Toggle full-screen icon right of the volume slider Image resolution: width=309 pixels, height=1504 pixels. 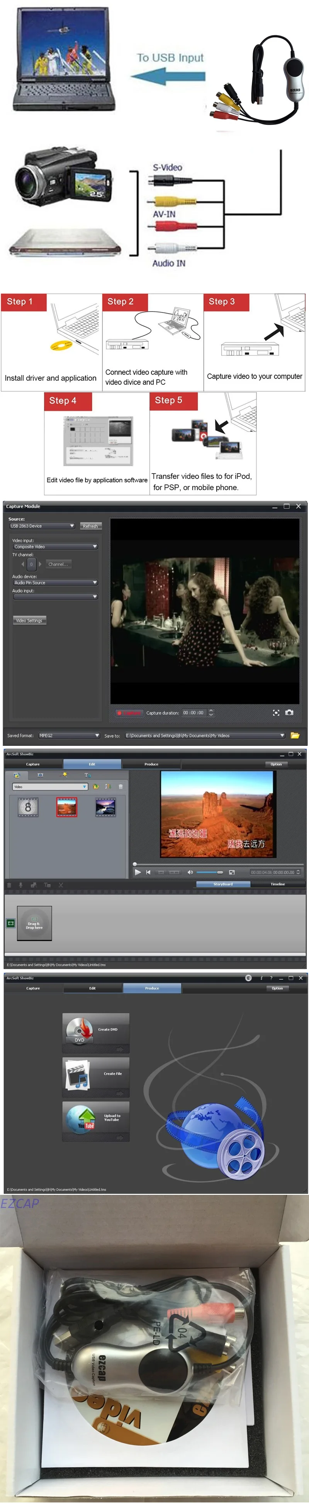[232, 872]
